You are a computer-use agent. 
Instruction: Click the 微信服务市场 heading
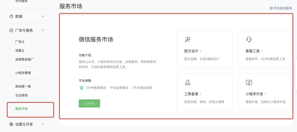point(96,40)
